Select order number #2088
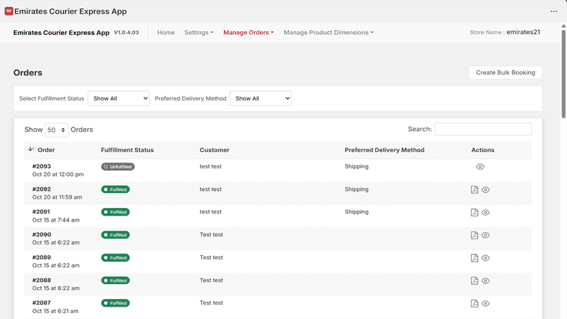 point(42,280)
